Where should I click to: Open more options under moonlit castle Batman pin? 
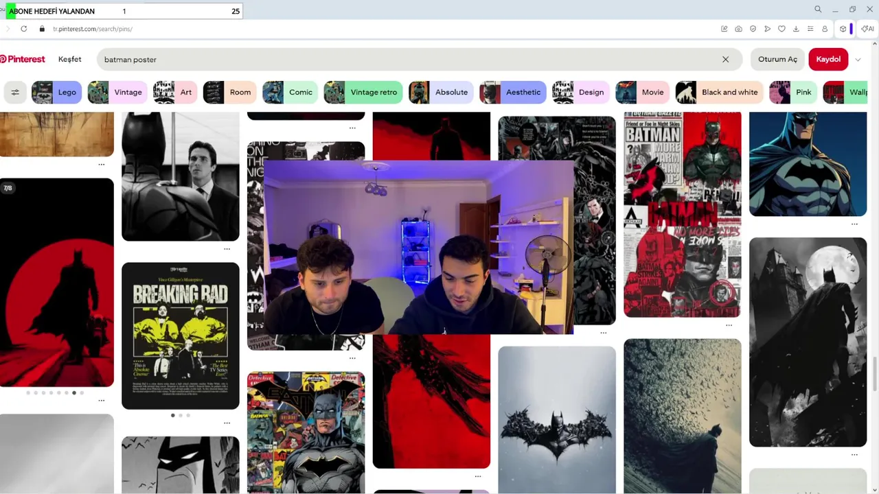point(854,454)
